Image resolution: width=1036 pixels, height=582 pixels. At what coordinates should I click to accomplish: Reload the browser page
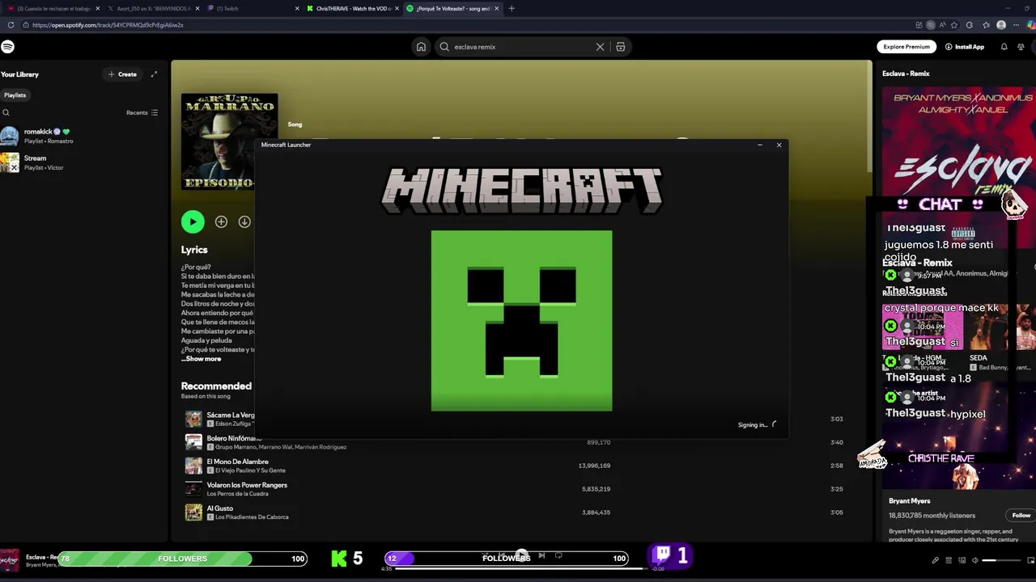coord(11,25)
